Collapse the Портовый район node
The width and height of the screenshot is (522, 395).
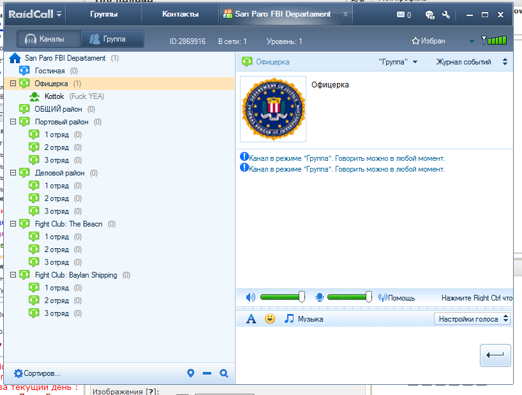tap(13, 121)
